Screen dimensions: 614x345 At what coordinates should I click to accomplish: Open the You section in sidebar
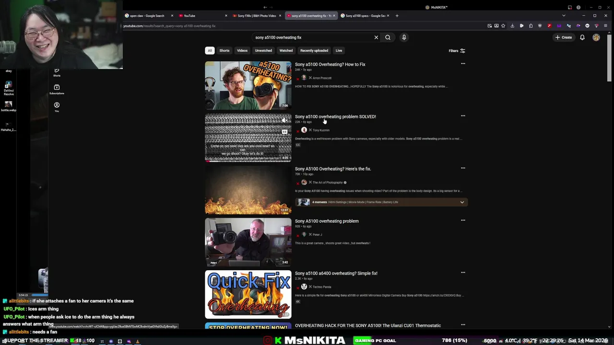(57, 107)
